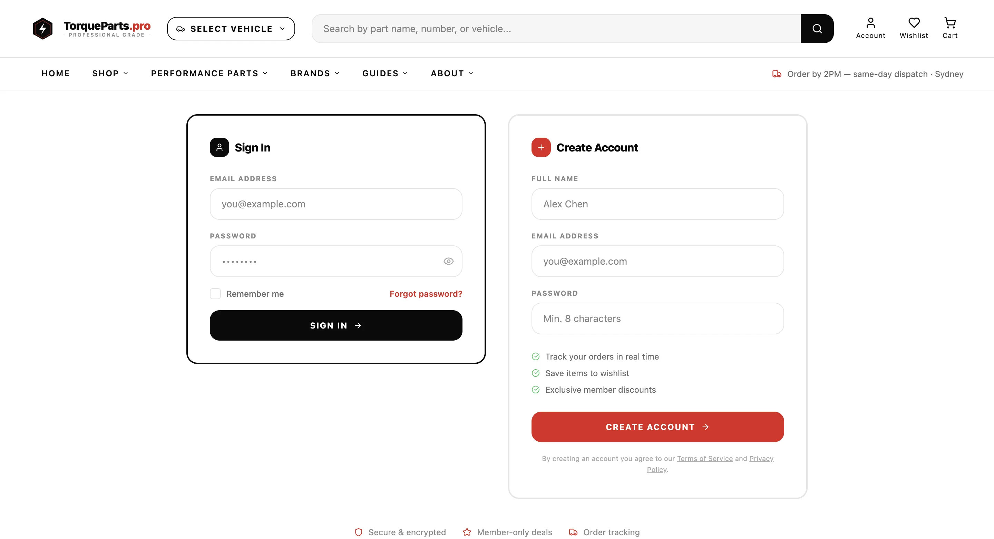Click the red plus icon beside Create Account

[x=540, y=147]
